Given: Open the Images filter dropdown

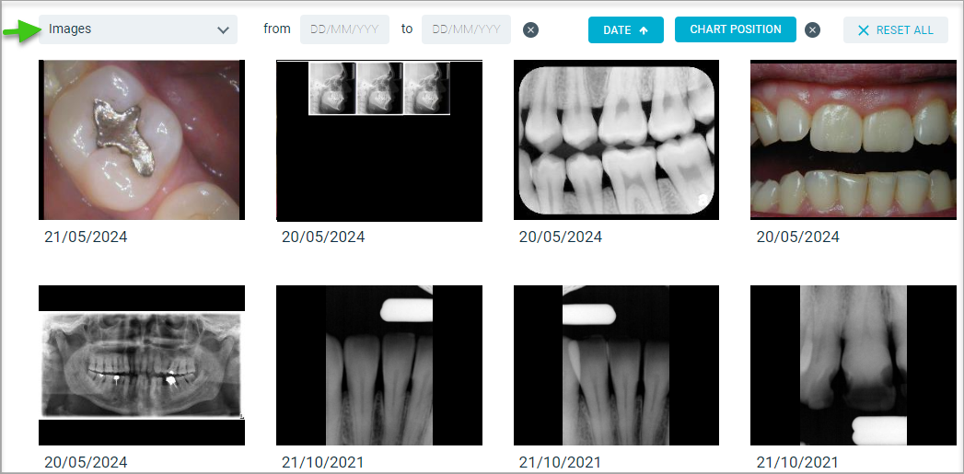Looking at the screenshot, I should click(138, 29).
